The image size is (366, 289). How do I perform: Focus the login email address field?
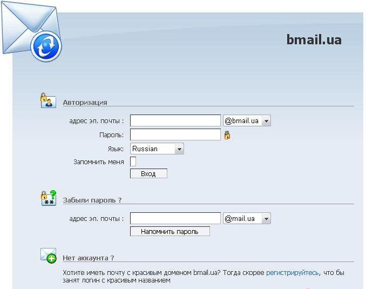pos(175,120)
